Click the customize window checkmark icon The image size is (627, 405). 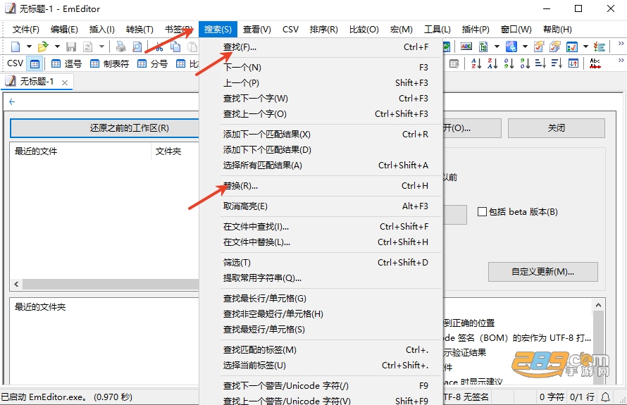coord(572,46)
